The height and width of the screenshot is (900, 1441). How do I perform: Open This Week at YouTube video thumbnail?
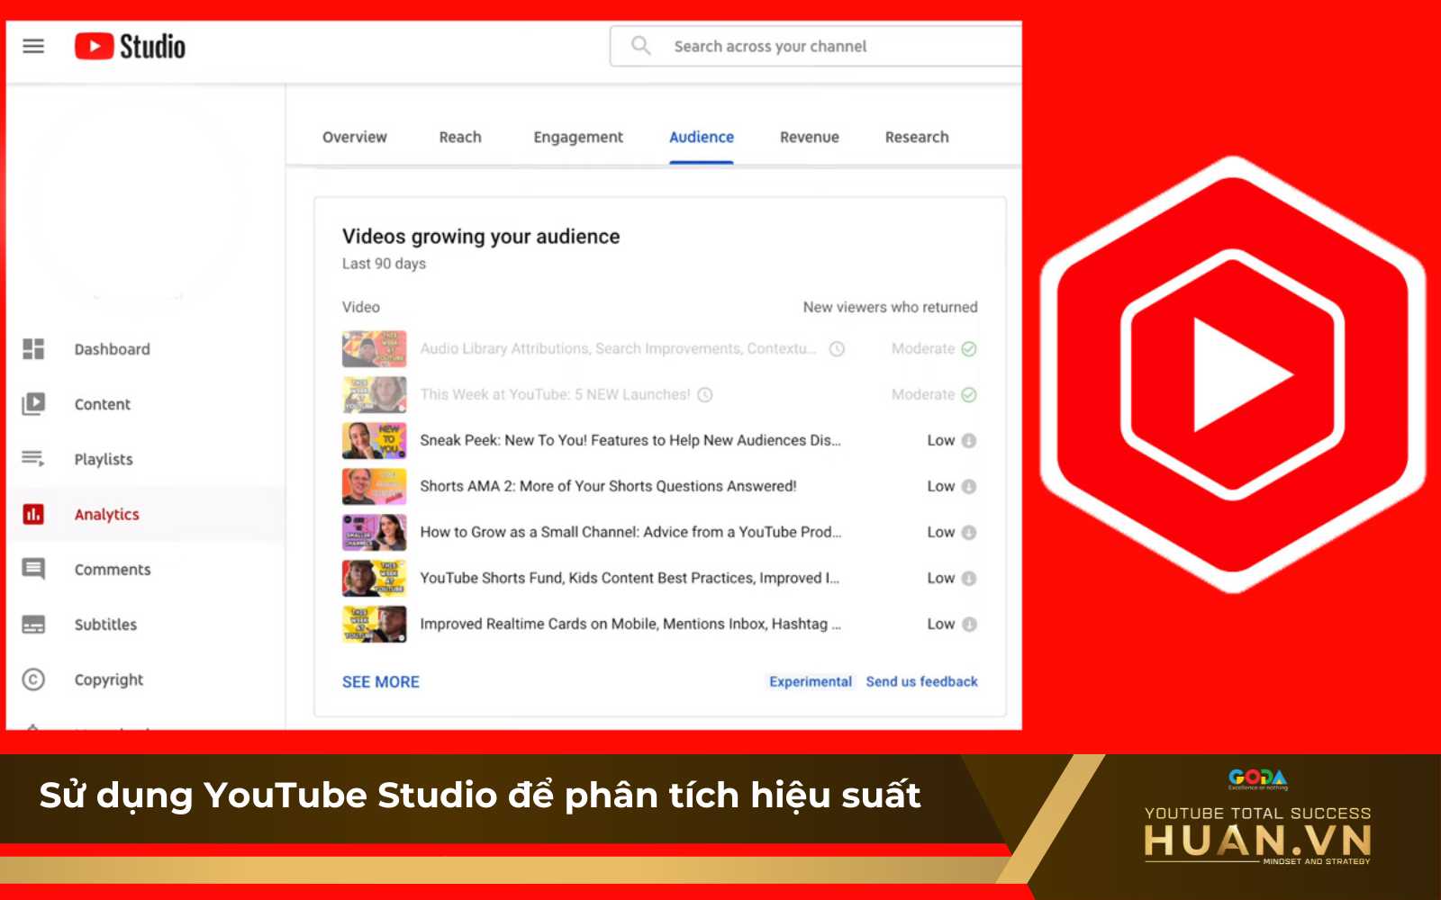pyautogui.click(x=374, y=395)
